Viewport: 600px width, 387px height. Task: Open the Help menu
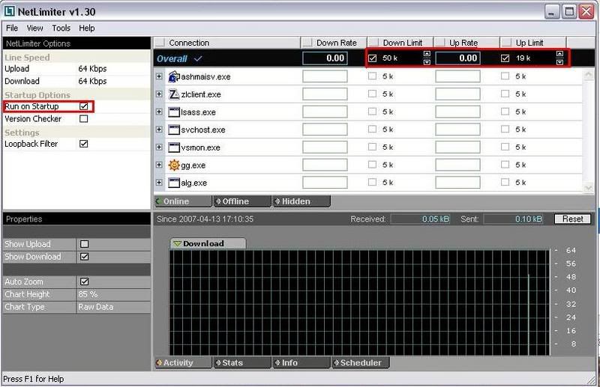pyautogui.click(x=87, y=28)
